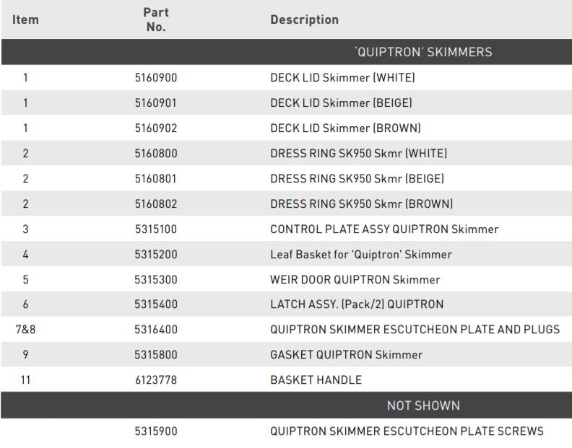
Task: Select WEIR DOOR QUIPTRON Skimmer entry
Action: click(355, 280)
